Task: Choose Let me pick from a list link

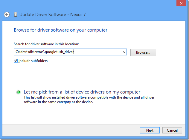Action: point(82,92)
